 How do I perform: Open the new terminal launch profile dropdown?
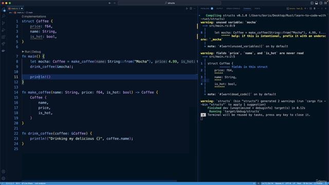[308, 9]
